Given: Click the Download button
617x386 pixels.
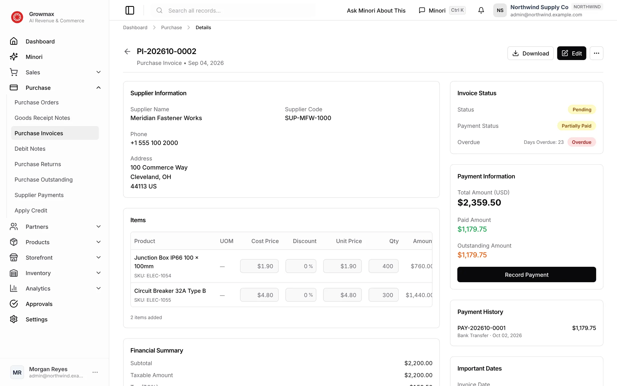Looking at the screenshot, I should tap(530, 53).
